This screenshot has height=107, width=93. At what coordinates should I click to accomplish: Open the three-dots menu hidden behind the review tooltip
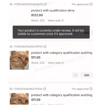pyautogui.click(x=75, y=33)
